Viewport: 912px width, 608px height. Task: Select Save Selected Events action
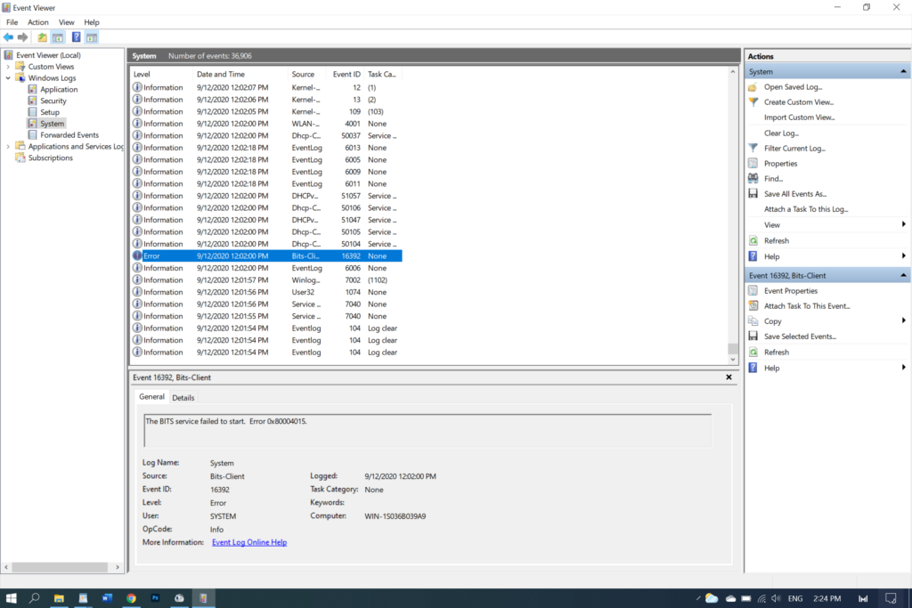[797, 336]
